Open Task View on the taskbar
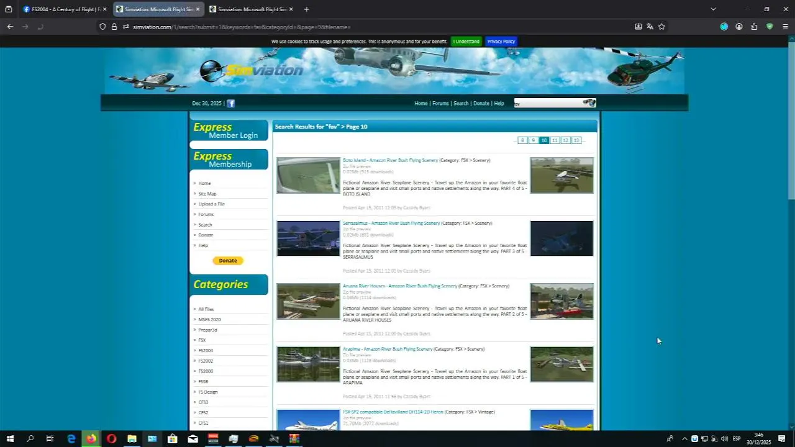The height and width of the screenshot is (447, 795). click(x=50, y=439)
